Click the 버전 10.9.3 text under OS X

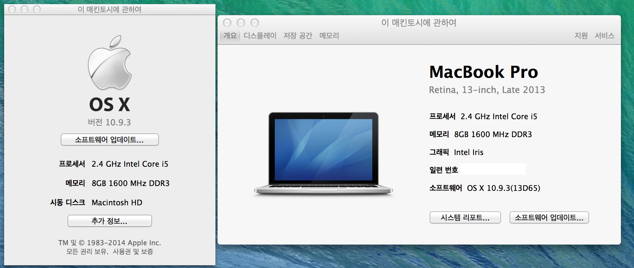tap(109, 122)
